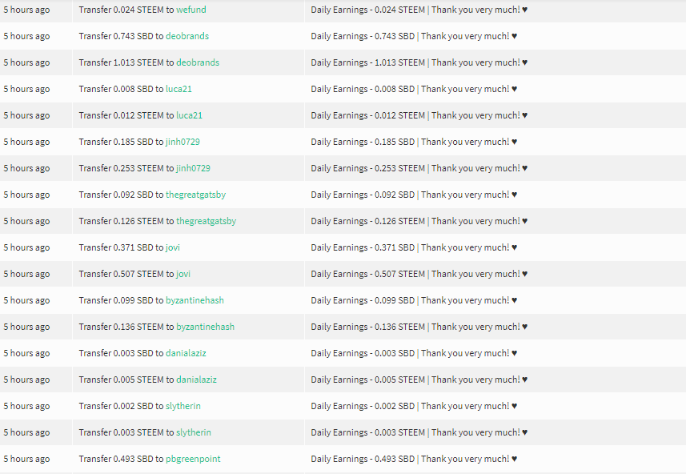The image size is (686, 474).
Task: Open slytherin link in 0.003 STEEM row
Action: pyautogui.click(x=194, y=432)
